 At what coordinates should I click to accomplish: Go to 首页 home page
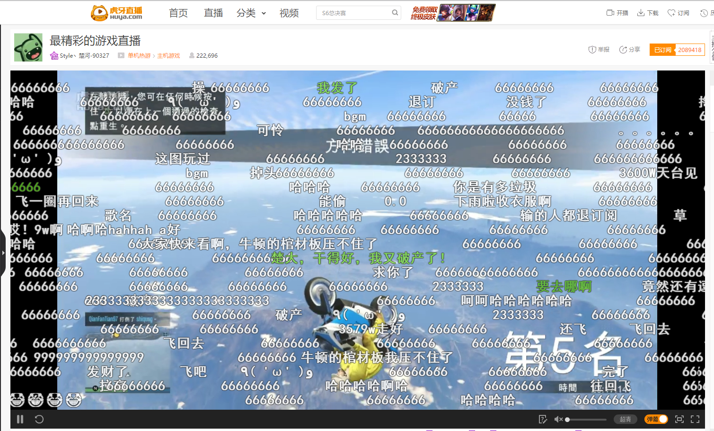pyautogui.click(x=178, y=13)
